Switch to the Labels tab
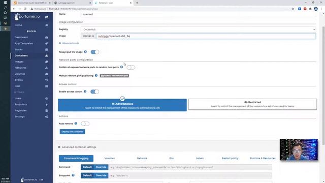The image size is (325, 183). [200, 158]
